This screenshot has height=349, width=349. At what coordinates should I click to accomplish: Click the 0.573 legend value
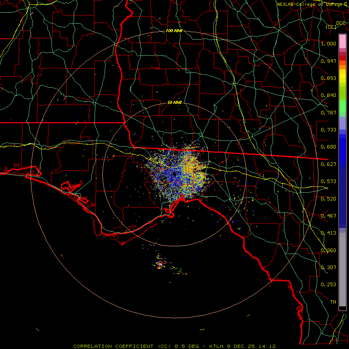point(328,181)
